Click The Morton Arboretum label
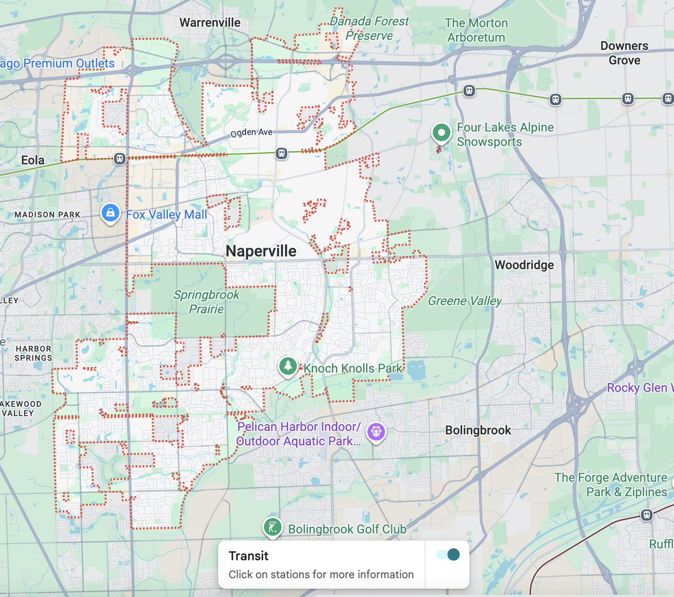This screenshot has width=674, height=597. (476, 30)
